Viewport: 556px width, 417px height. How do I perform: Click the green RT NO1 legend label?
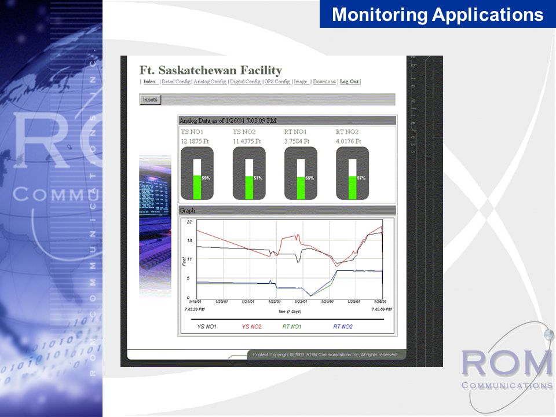pos(292,327)
